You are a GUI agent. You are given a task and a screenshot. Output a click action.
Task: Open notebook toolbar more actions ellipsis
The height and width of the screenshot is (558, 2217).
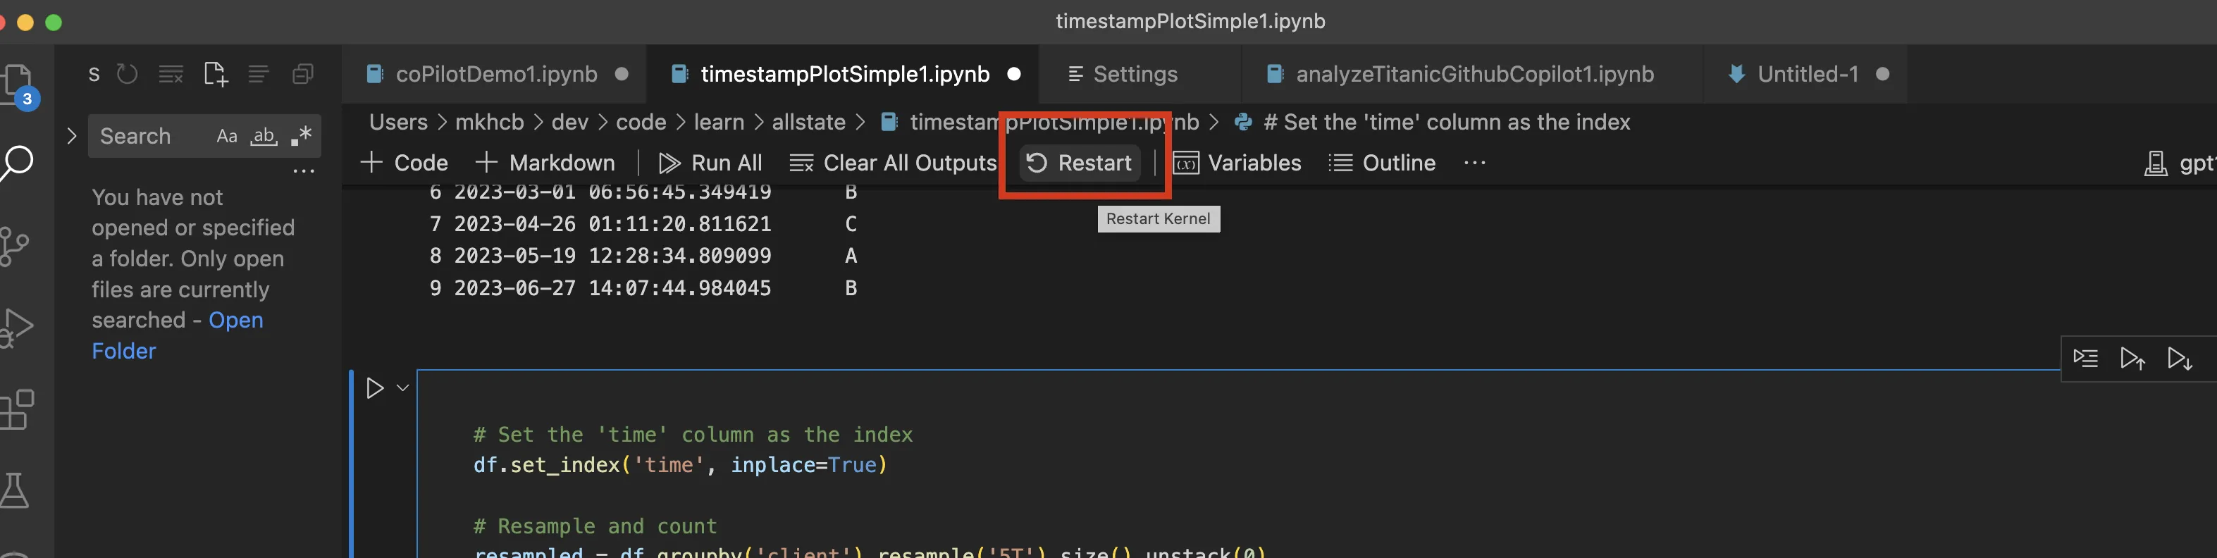tap(1474, 163)
